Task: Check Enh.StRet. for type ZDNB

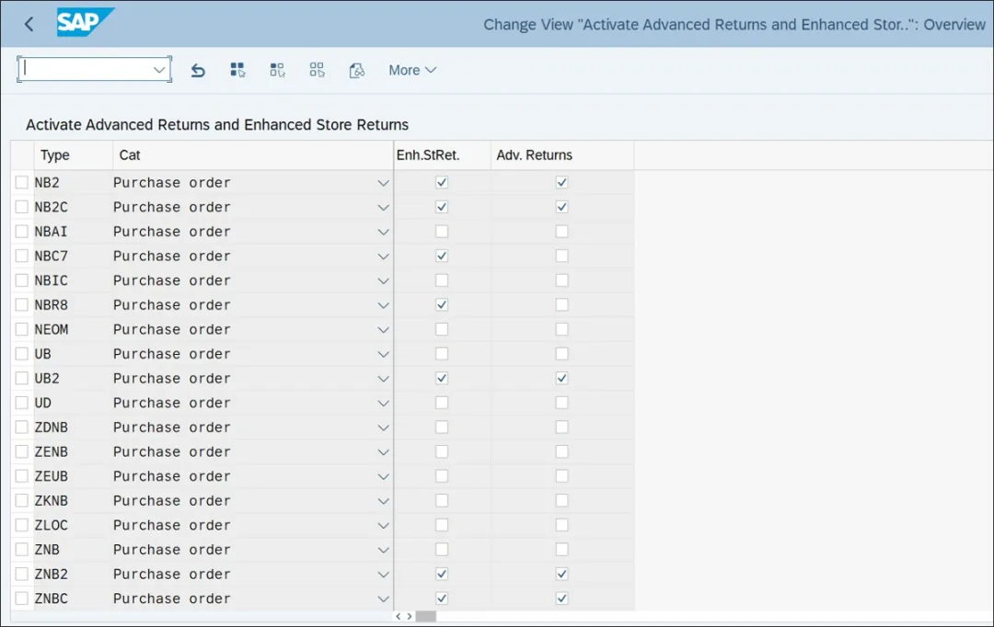Action: pos(442,427)
